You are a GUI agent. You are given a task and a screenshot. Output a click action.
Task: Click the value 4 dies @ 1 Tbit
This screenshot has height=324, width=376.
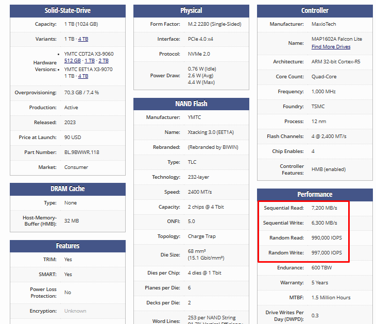204,272
